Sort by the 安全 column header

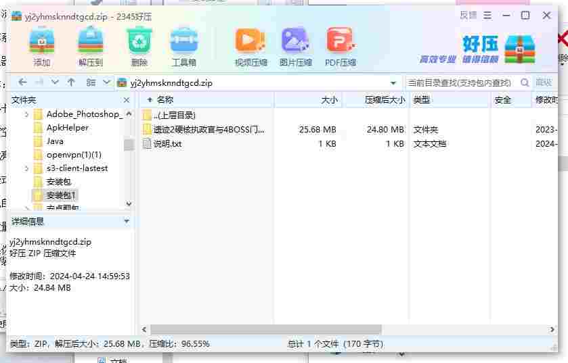(512, 100)
